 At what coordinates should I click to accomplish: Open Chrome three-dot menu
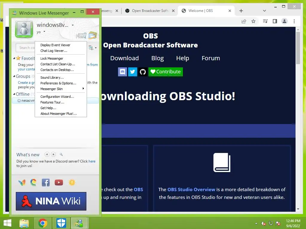click(x=294, y=21)
